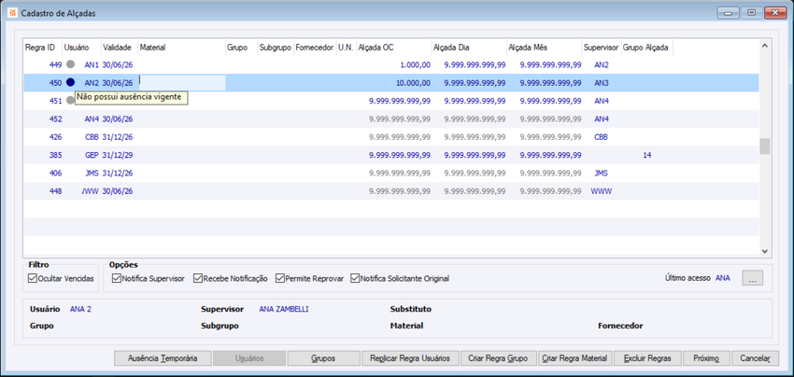Click the Criar Regra Material button

[574, 358]
